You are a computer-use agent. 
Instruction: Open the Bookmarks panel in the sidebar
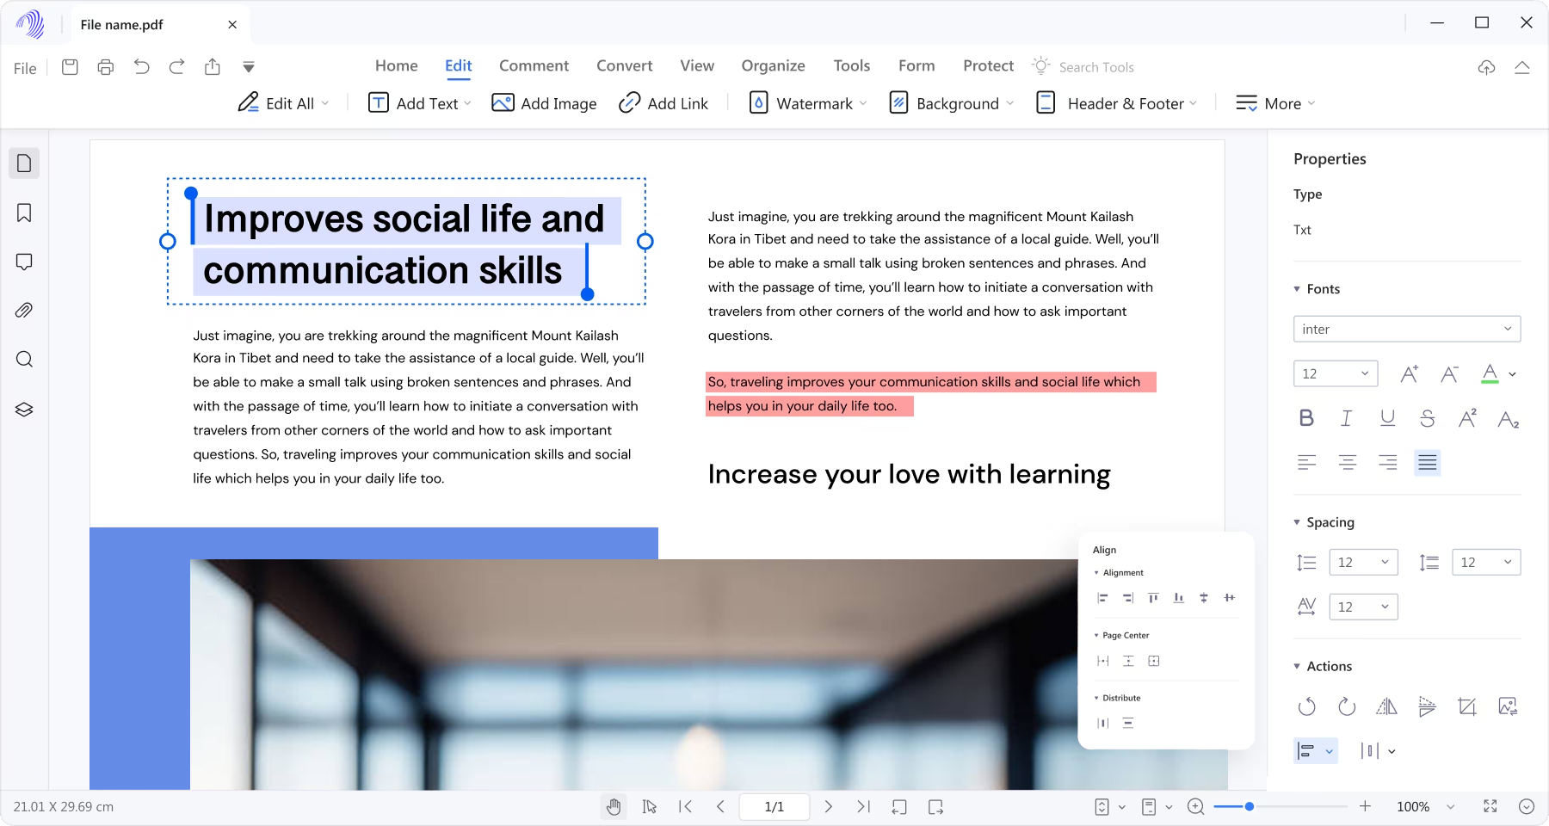[24, 213]
